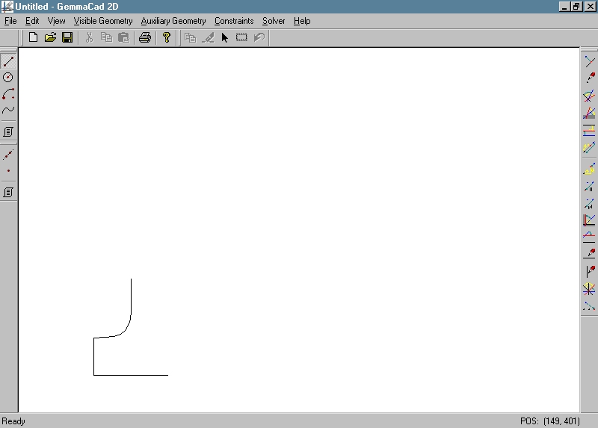Viewport: 598px width, 428px height.
Task: Open the View menu
Action: coord(57,21)
